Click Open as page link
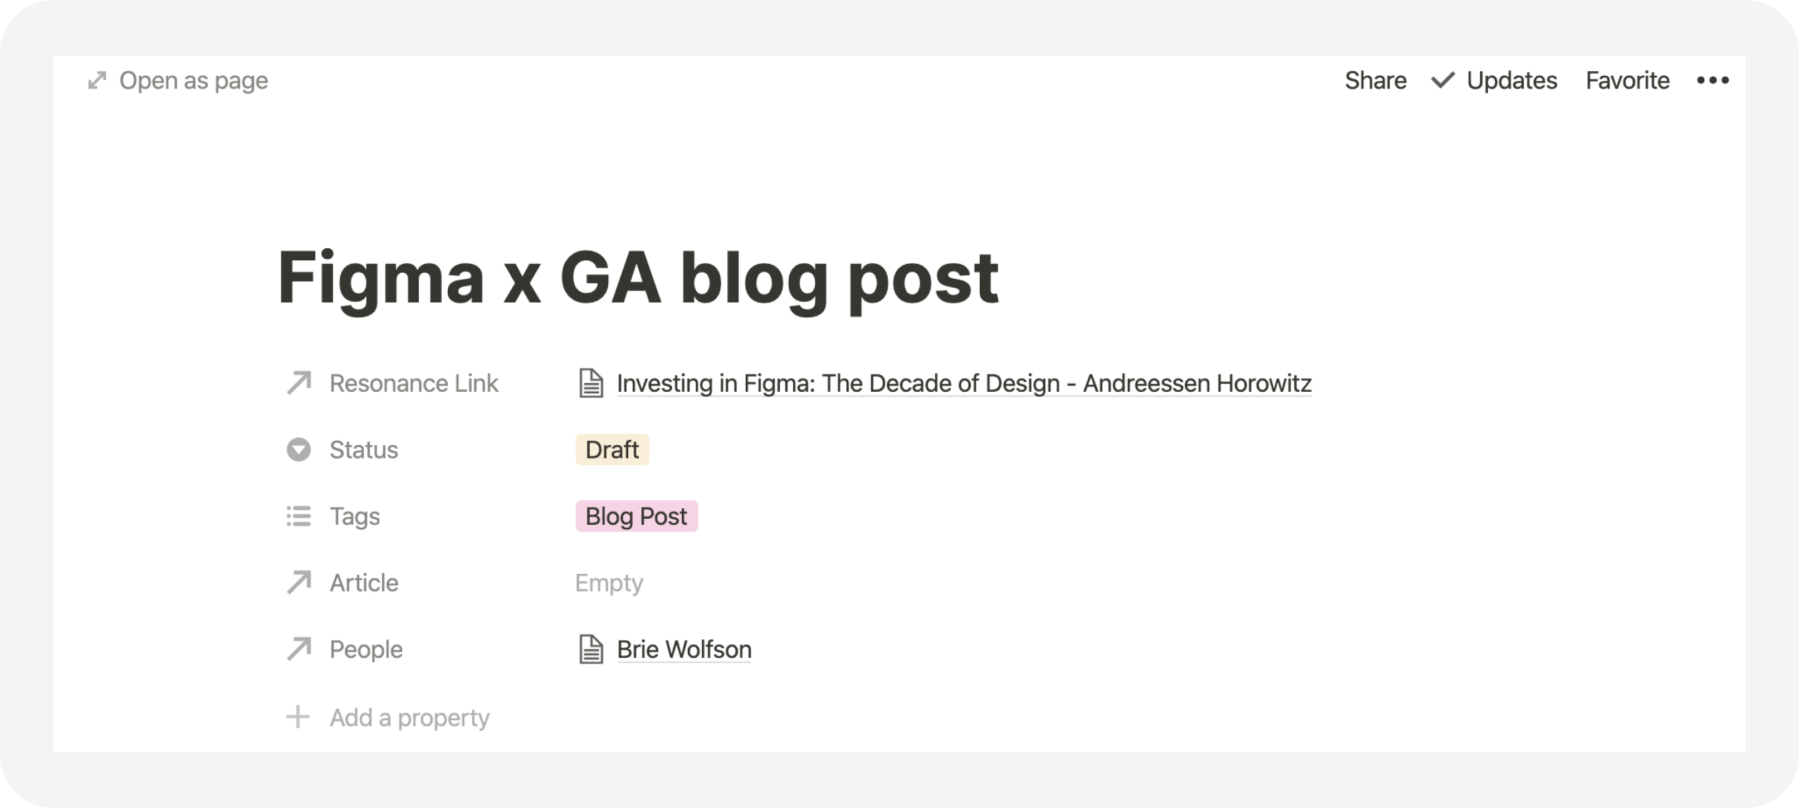The width and height of the screenshot is (1799, 808). (x=193, y=81)
